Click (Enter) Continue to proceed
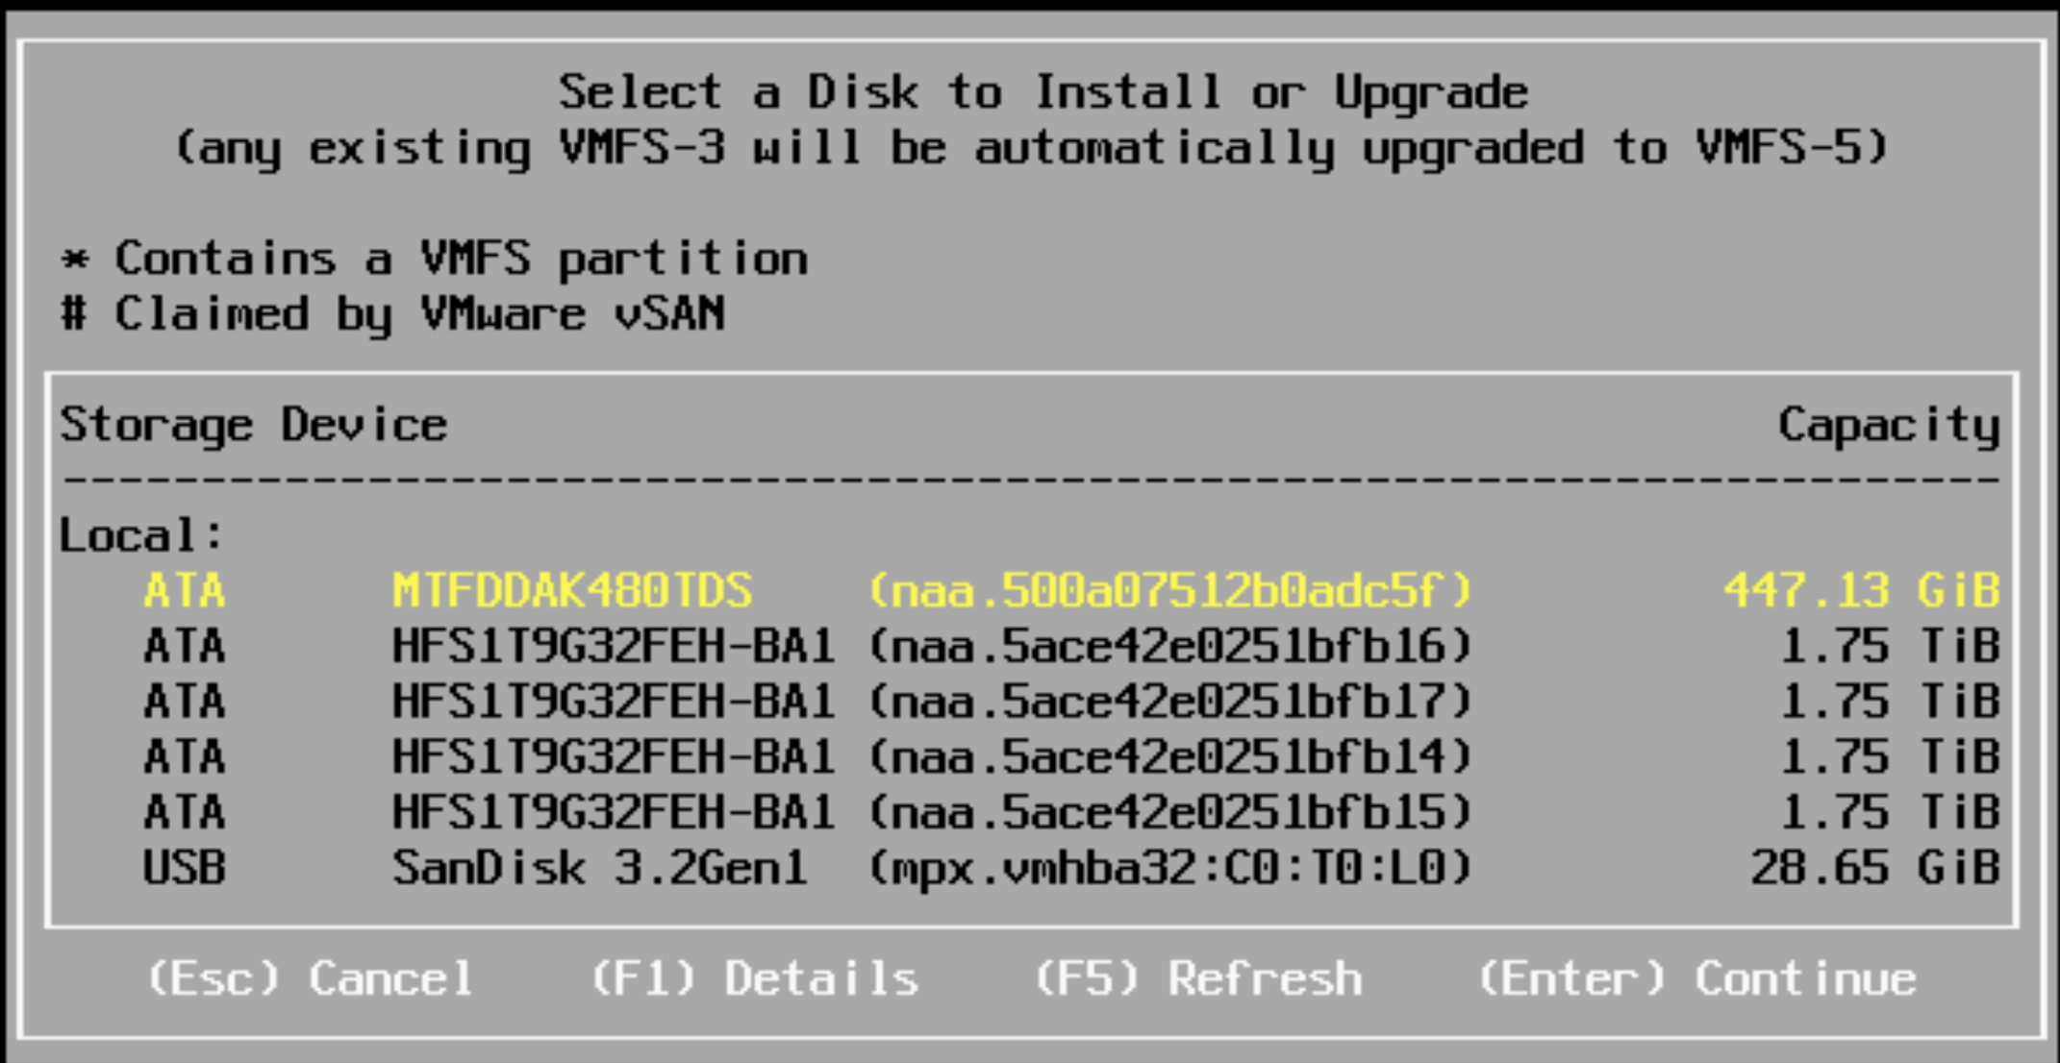This screenshot has height=1063, width=2060. tap(1696, 979)
